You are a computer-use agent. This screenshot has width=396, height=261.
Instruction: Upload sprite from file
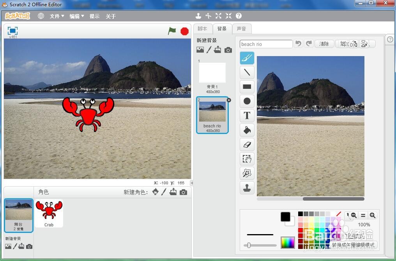coord(173,192)
